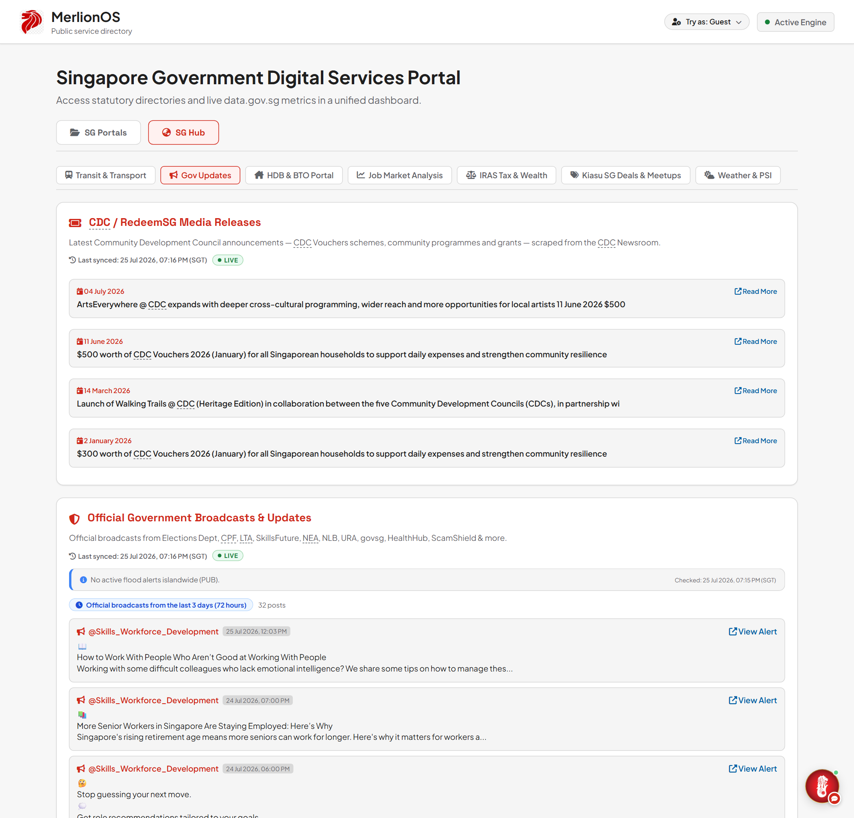
Task: Open the IRAS Tax & Wealth tab
Action: 506,175
